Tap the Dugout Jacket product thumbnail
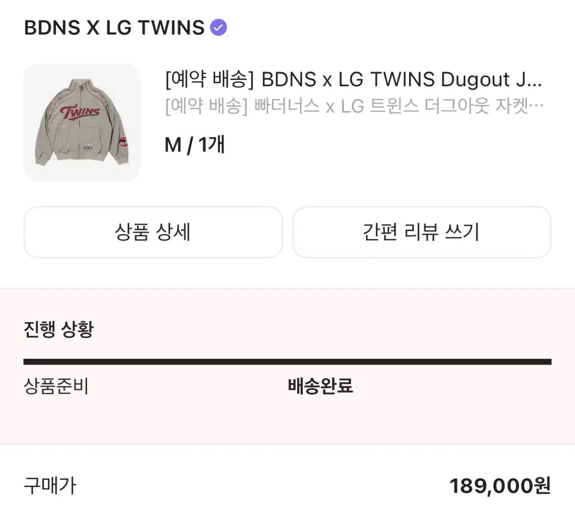Image resolution: width=575 pixels, height=510 pixels. pos(82,122)
